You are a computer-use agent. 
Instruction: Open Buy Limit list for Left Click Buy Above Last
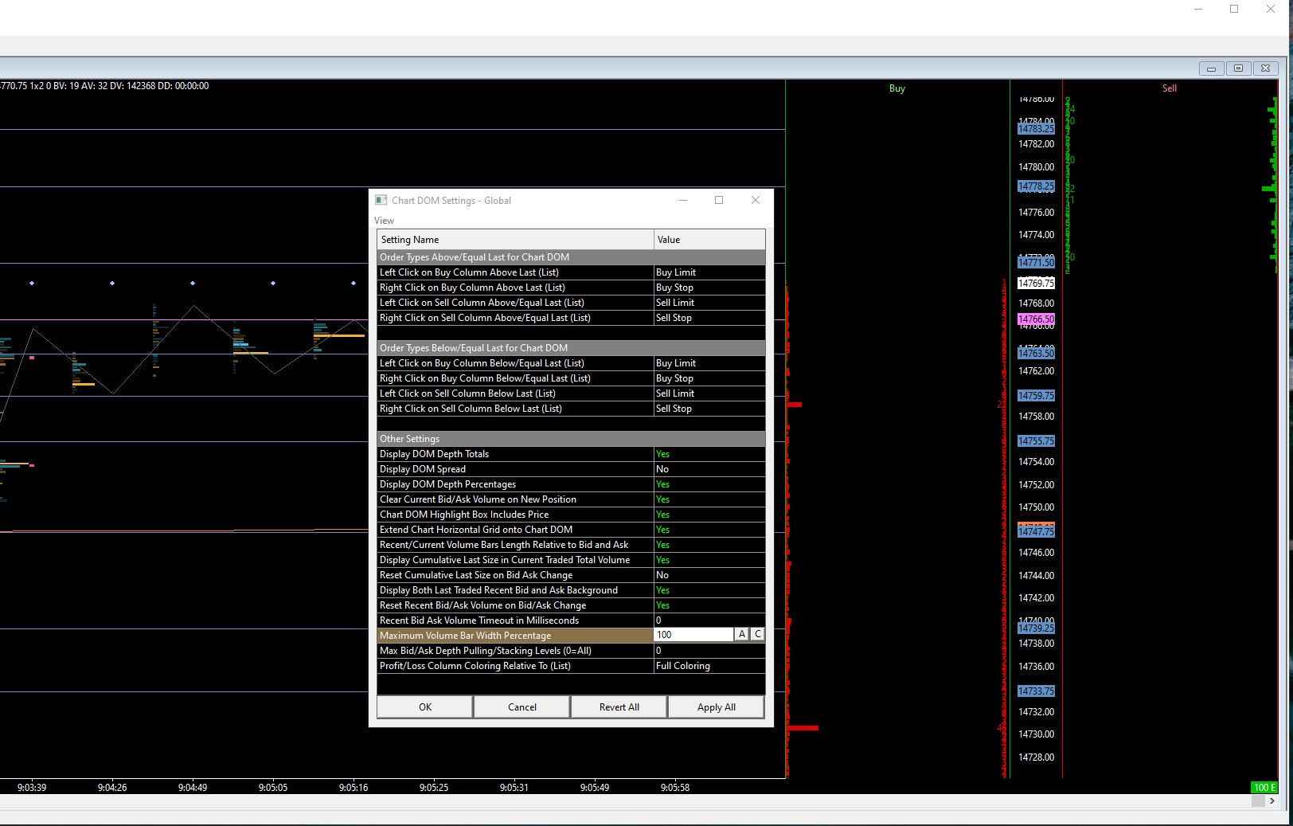point(709,272)
